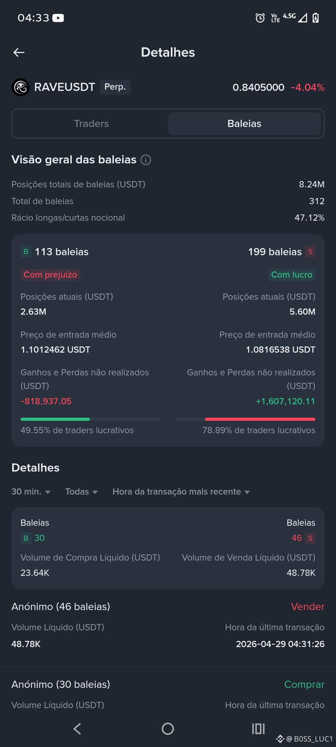Open Hora da transação mais recente sort dropdown
This screenshot has height=747, width=336.
pyautogui.click(x=181, y=492)
